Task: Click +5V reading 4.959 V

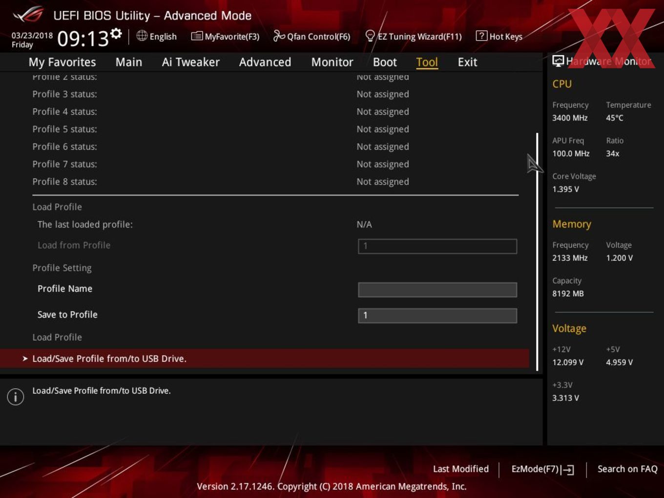Action: [619, 362]
